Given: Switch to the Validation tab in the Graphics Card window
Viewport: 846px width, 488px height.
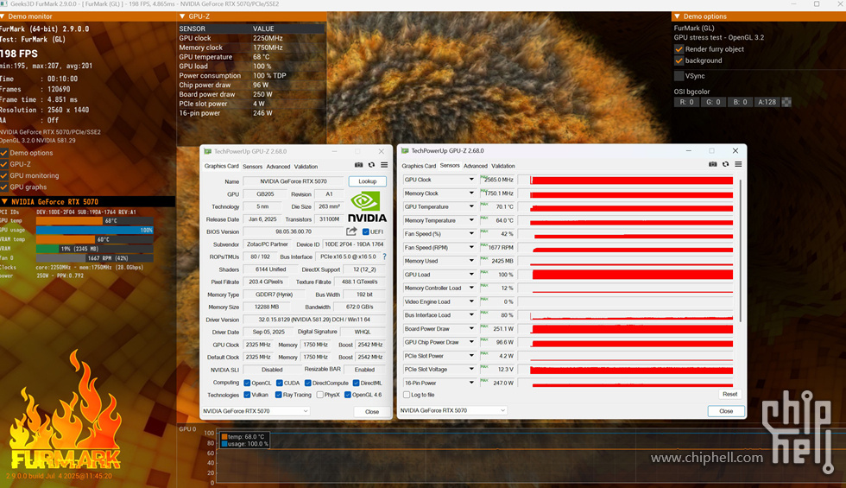Looking at the screenshot, I should 306,166.
